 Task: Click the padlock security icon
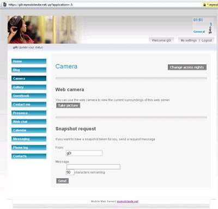point(204,5)
